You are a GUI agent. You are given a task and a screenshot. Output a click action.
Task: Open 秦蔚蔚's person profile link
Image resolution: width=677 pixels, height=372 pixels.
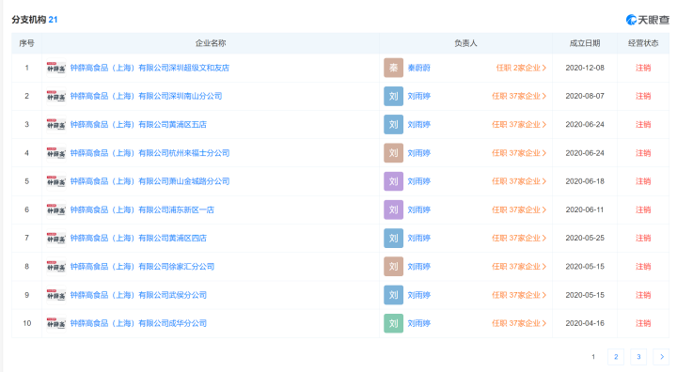coord(418,68)
